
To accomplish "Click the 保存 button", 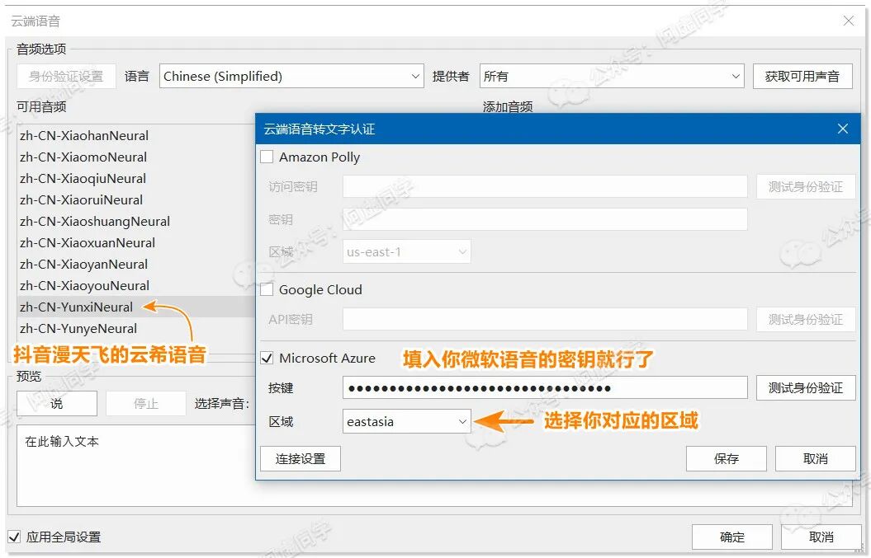I will click(726, 459).
